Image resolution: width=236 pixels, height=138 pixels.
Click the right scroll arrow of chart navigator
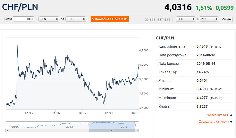point(137,130)
